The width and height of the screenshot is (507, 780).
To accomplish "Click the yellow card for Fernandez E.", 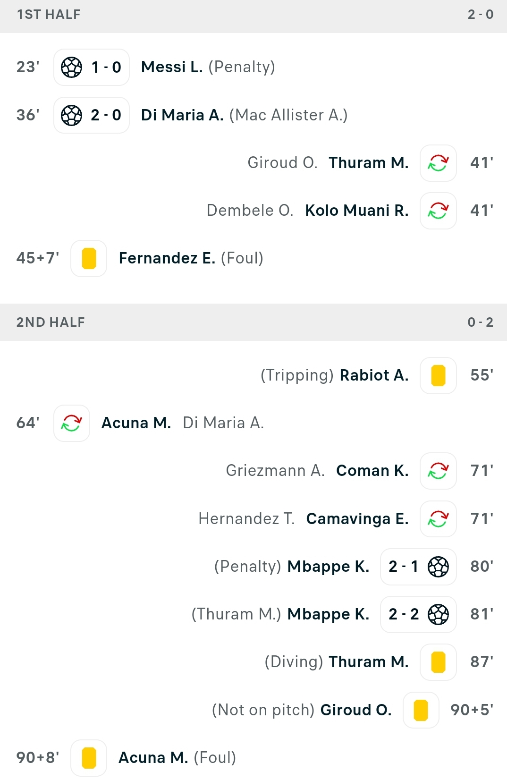I will (x=89, y=258).
